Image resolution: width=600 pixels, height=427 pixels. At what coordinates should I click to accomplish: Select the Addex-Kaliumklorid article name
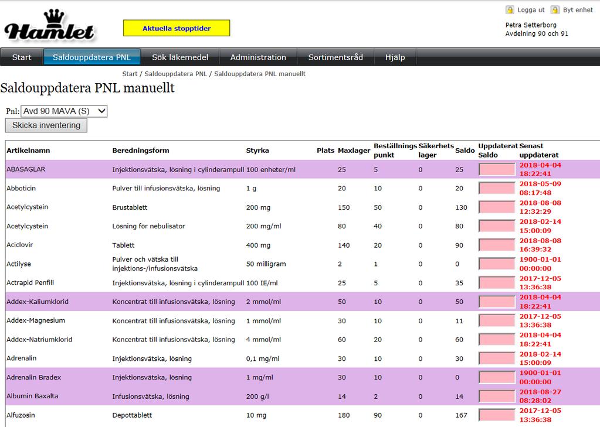tap(38, 302)
